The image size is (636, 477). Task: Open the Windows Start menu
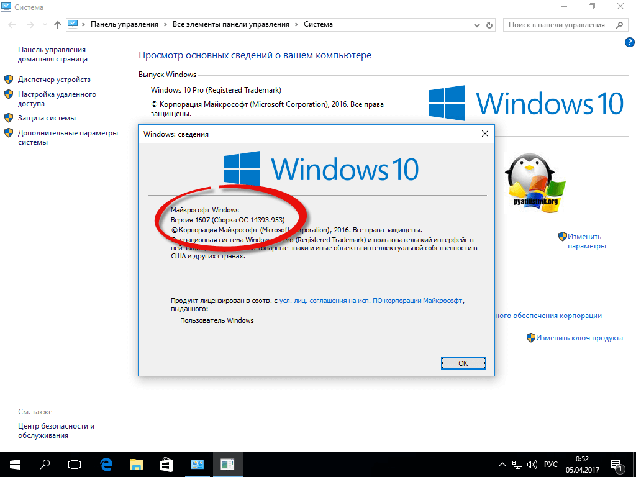click(x=15, y=465)
